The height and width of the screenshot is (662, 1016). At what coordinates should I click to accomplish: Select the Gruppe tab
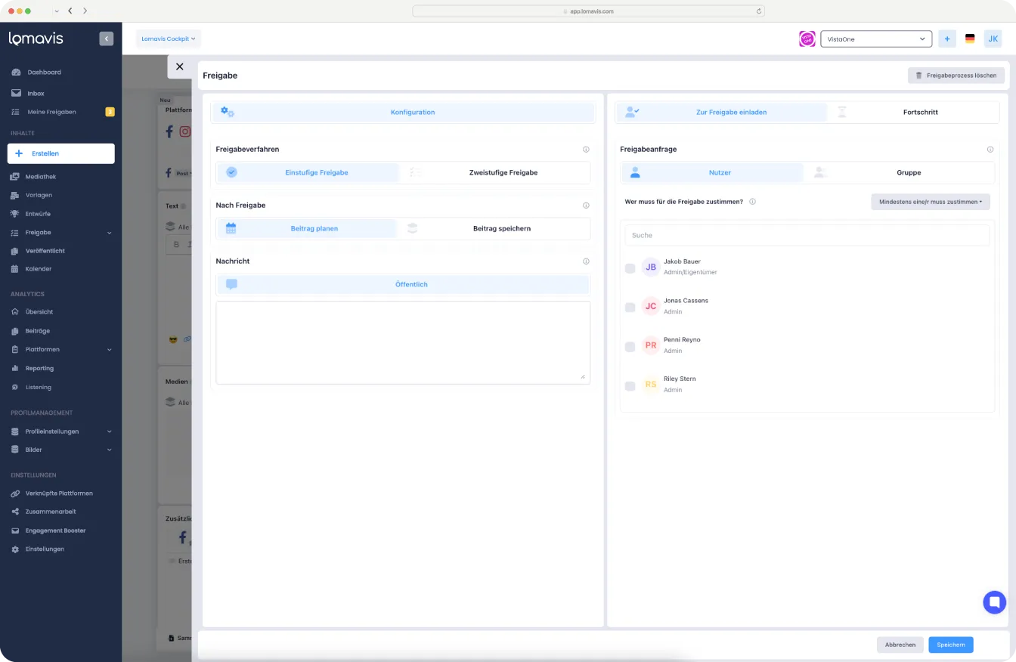click(x=899, y=173)
